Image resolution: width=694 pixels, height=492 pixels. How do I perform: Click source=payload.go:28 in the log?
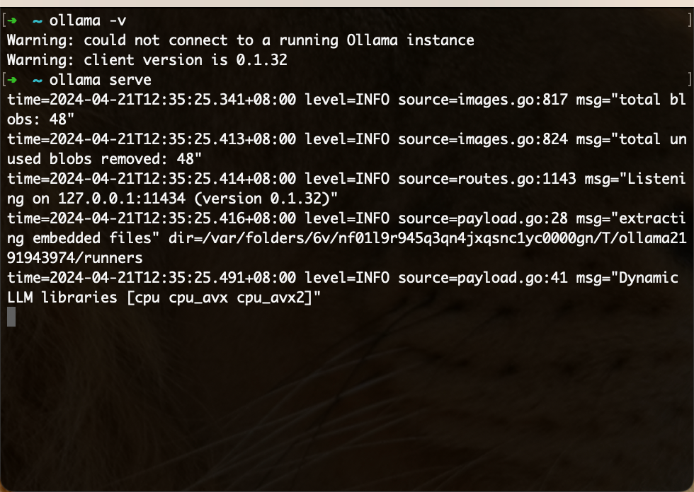pyautogui.click(x=483, y=218)
